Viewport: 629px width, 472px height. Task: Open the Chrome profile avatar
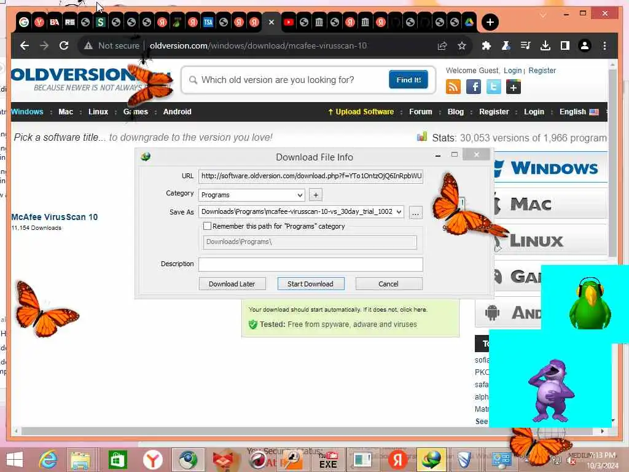click(x=585, y=45)
